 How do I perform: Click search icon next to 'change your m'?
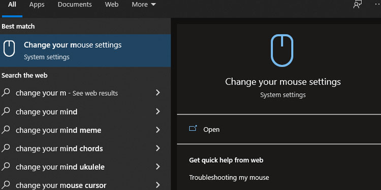(x=6, y=93)
